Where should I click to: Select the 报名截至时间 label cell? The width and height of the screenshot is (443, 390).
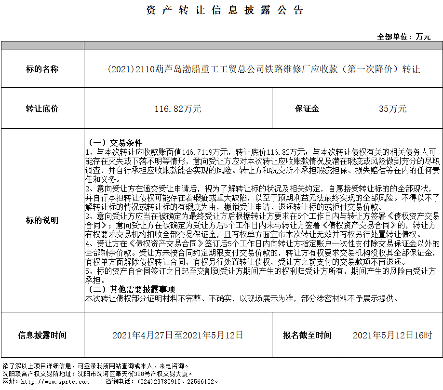pos(307,335)
